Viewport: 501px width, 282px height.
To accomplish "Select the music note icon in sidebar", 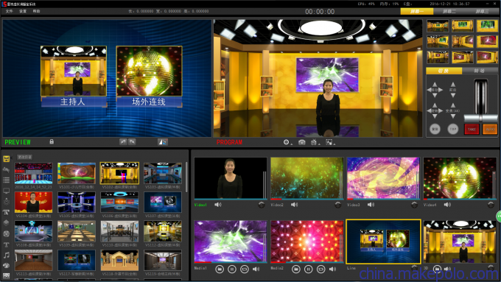I will click(x=7, y=255).
